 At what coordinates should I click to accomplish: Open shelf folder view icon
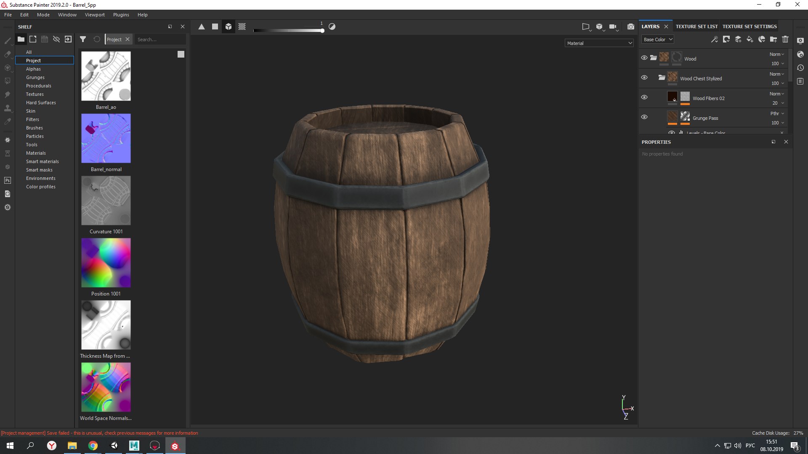pyautogui.click(x=21, y=39)
